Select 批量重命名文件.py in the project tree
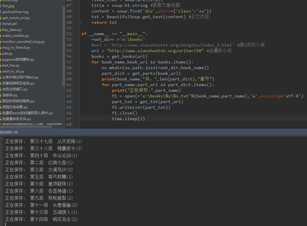This screenshot has width=307, height=226. point(16,119)
